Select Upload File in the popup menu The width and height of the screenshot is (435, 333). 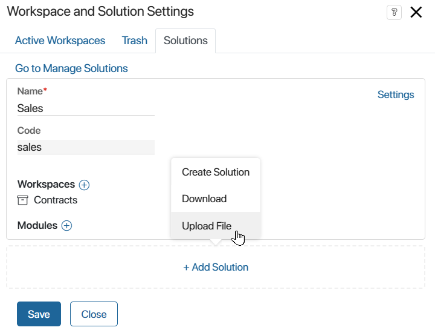[216, 226]
